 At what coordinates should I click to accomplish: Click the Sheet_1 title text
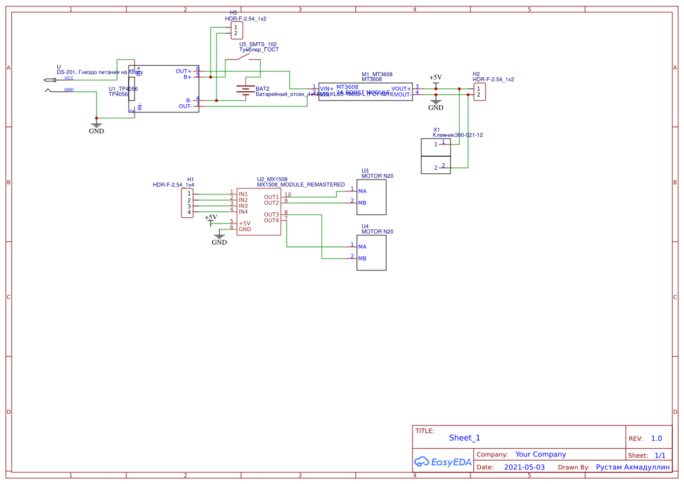click(x=463, y=437)
